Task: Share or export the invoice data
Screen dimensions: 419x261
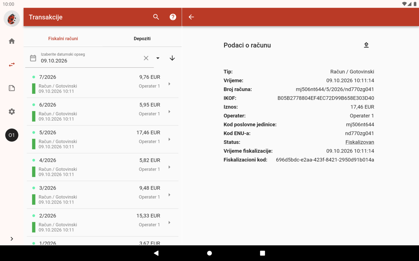Action: 366,45
